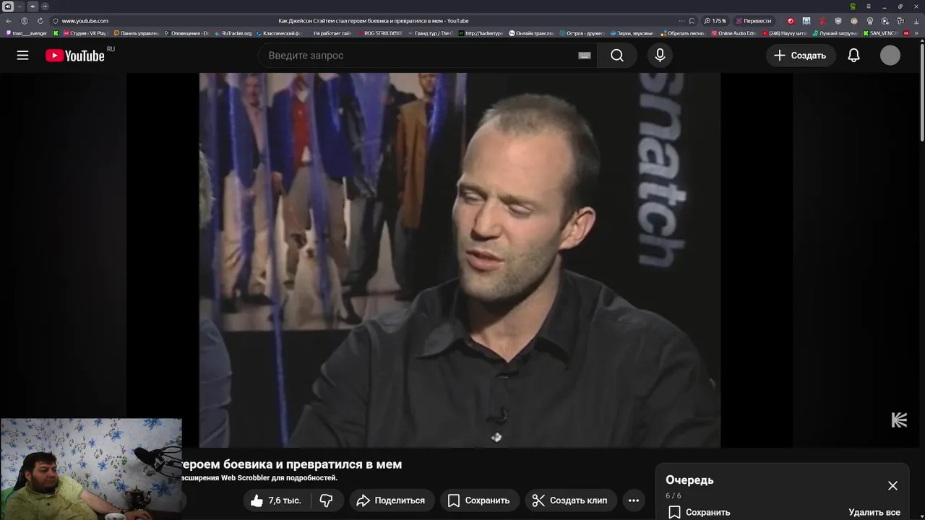Save the queue via Сохранить in Очередь
Screen dimensions: 925x520
(699, 512)
